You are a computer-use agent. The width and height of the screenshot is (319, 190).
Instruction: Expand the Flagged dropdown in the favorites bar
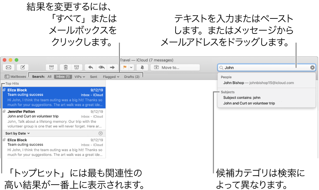111,77
